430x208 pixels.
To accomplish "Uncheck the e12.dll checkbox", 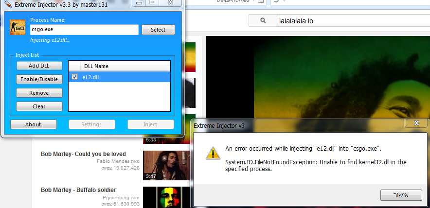I will pos(74,77).
